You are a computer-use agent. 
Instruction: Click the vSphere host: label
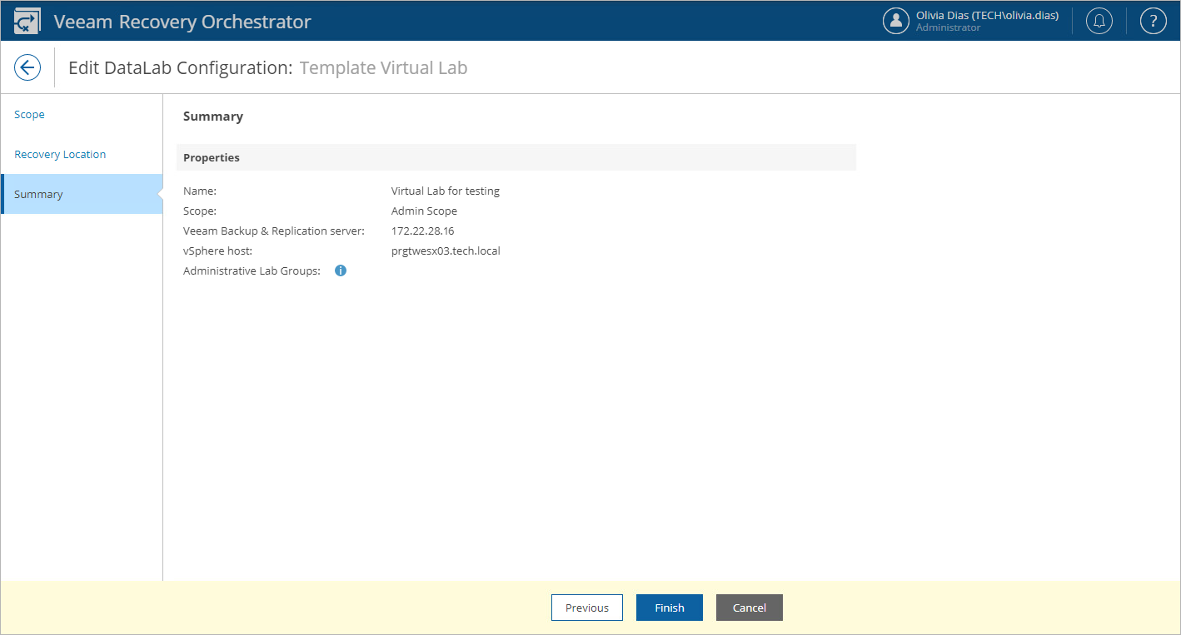tap(217, 251)
